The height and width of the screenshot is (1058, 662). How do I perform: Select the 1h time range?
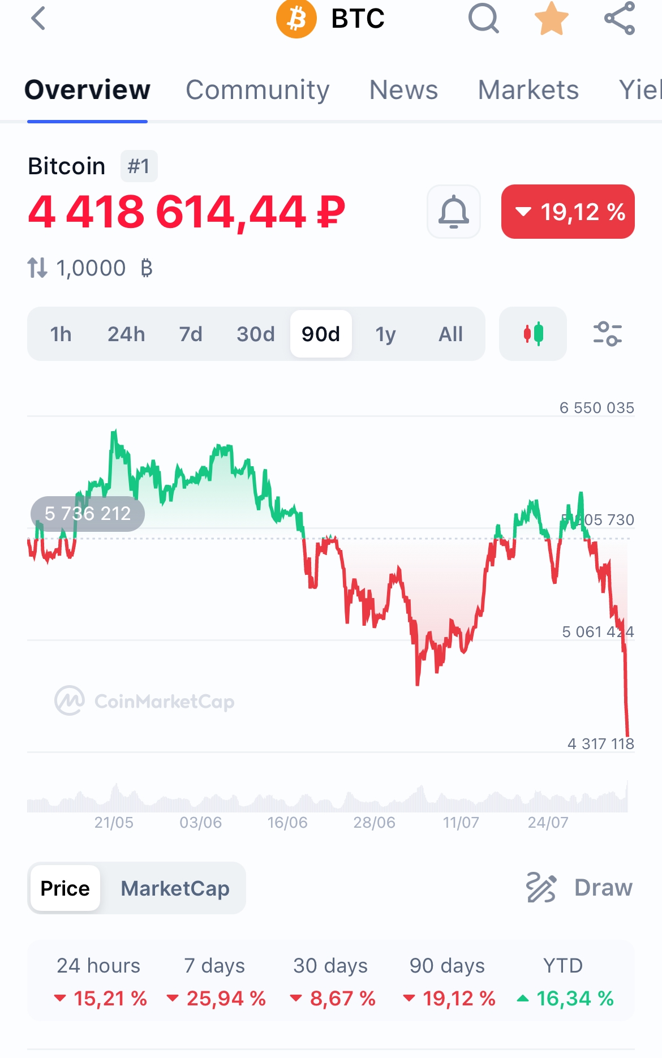point(61,334)
